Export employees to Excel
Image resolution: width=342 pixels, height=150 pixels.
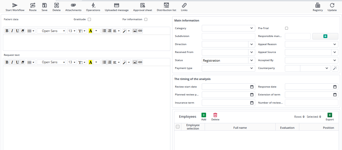pyautogui.click(x=330, y=117)
